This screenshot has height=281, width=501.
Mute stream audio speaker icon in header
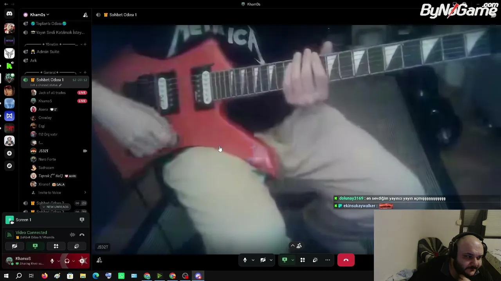click(x=98, y=15)
